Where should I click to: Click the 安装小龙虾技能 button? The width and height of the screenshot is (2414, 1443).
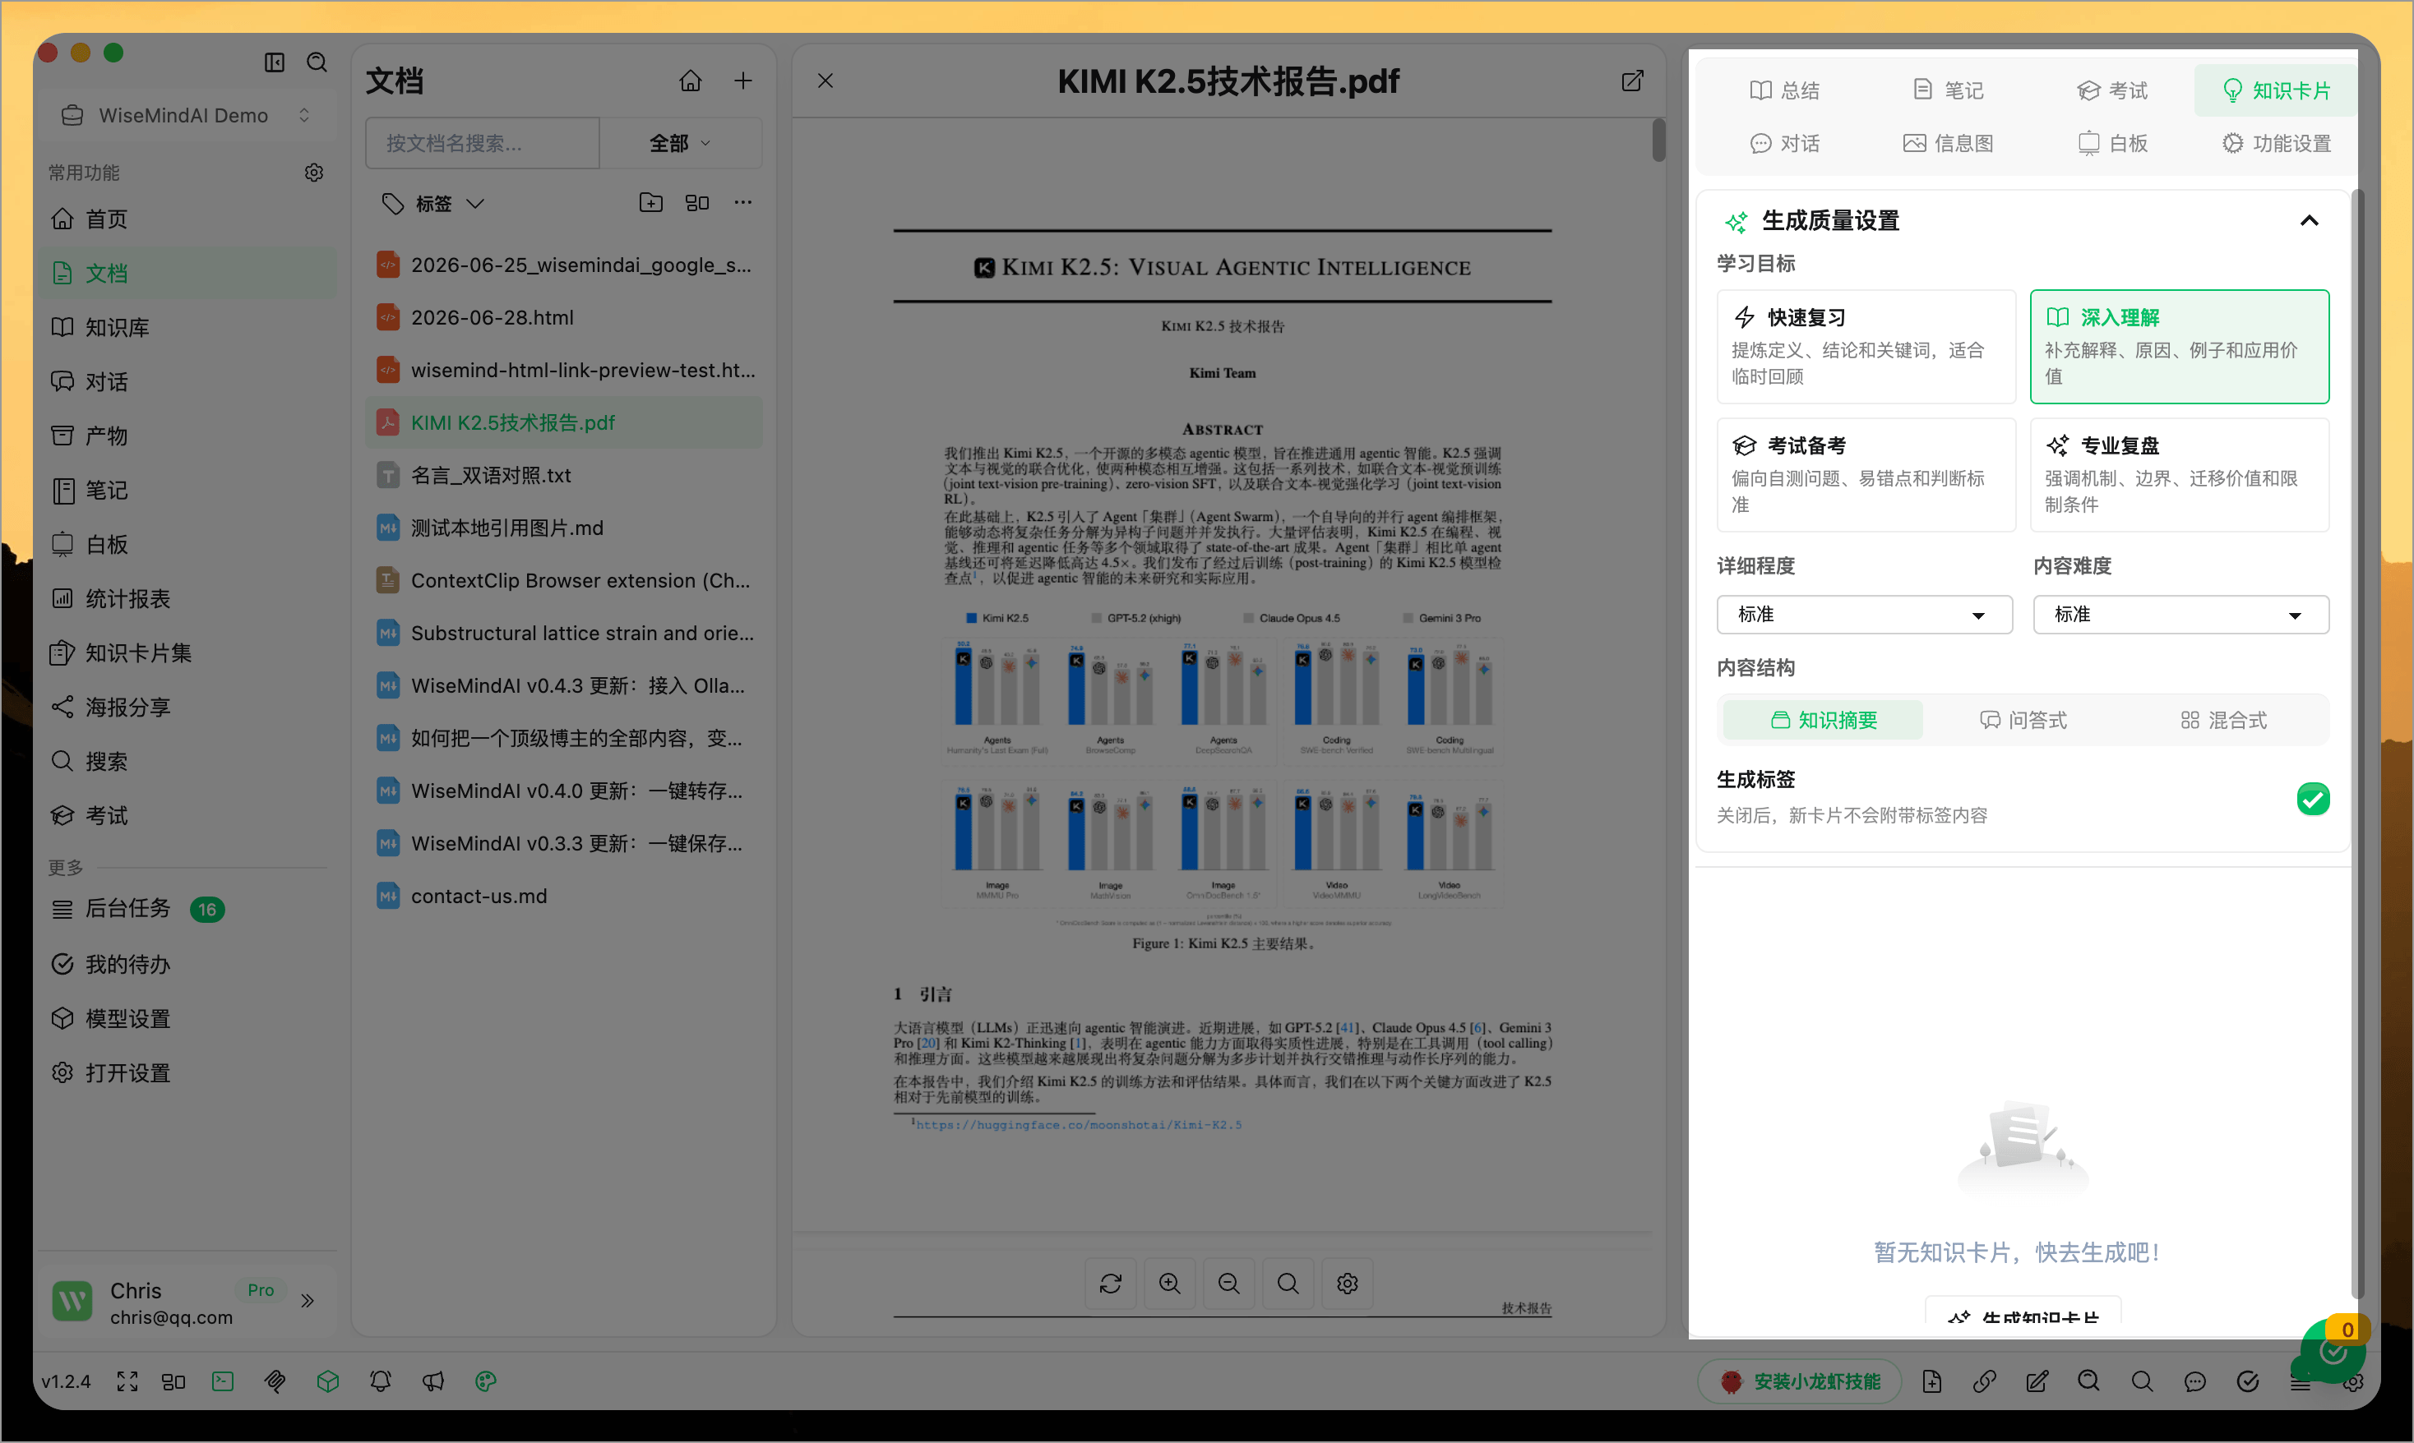point(1801,1381)
